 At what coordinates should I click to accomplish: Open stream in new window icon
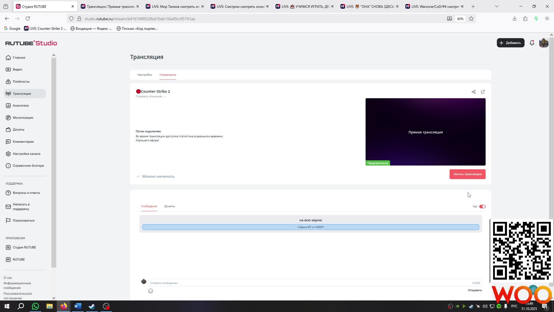483,92
